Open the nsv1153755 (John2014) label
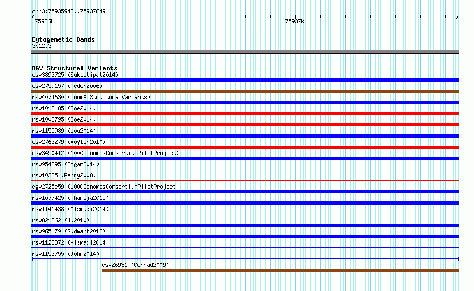Viewport: 474px width, 291px height. (66, 254)
